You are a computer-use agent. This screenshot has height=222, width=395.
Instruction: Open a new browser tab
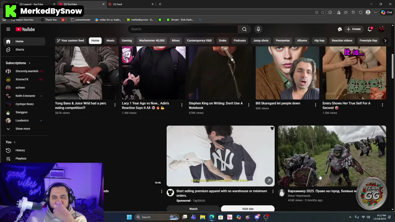click(160, 4)
